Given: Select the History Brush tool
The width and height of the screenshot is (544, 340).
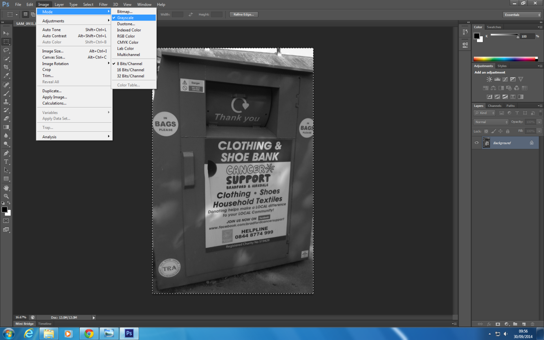Looking at the screenshot, I should coord(6,110).
